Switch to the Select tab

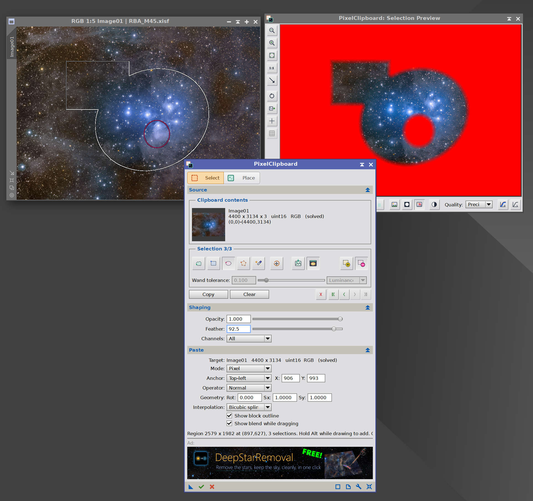pos(206,178)
